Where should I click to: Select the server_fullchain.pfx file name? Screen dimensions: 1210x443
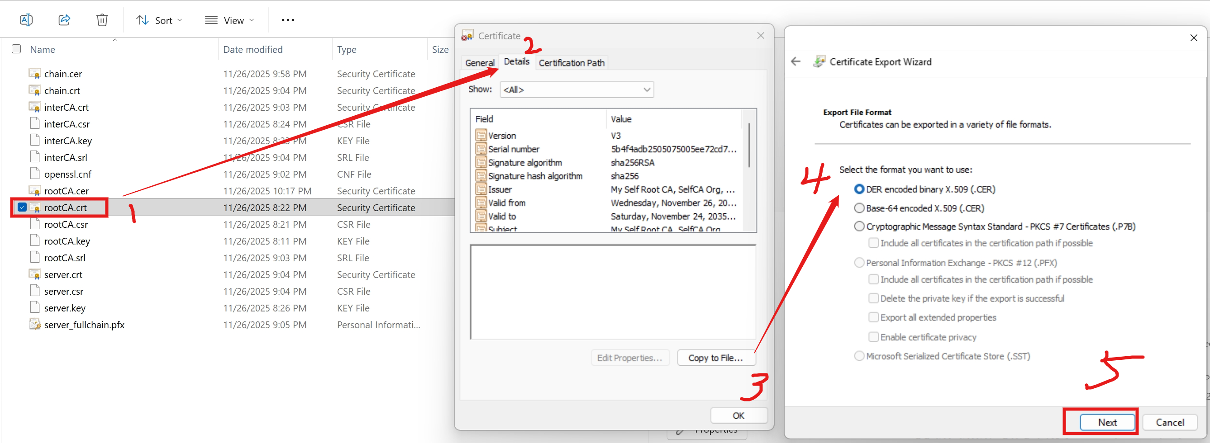click(85, 325)
